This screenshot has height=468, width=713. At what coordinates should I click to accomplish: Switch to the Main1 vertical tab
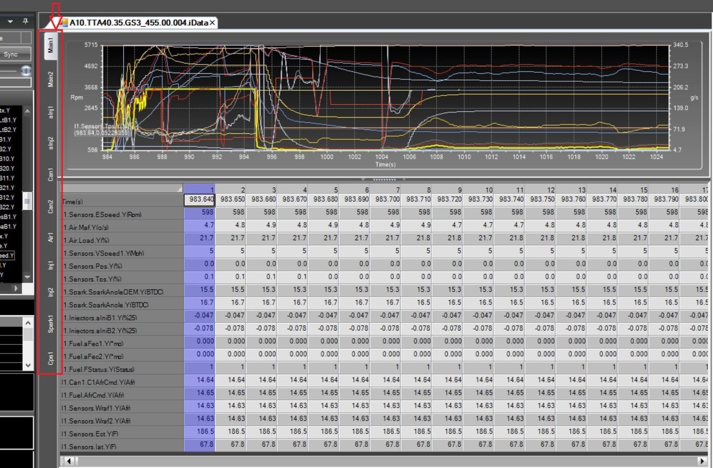click(x=51, y=46)
